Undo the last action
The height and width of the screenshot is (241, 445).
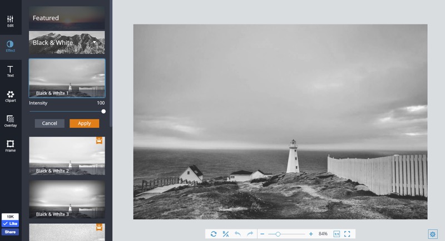click(x=238, y=234)
